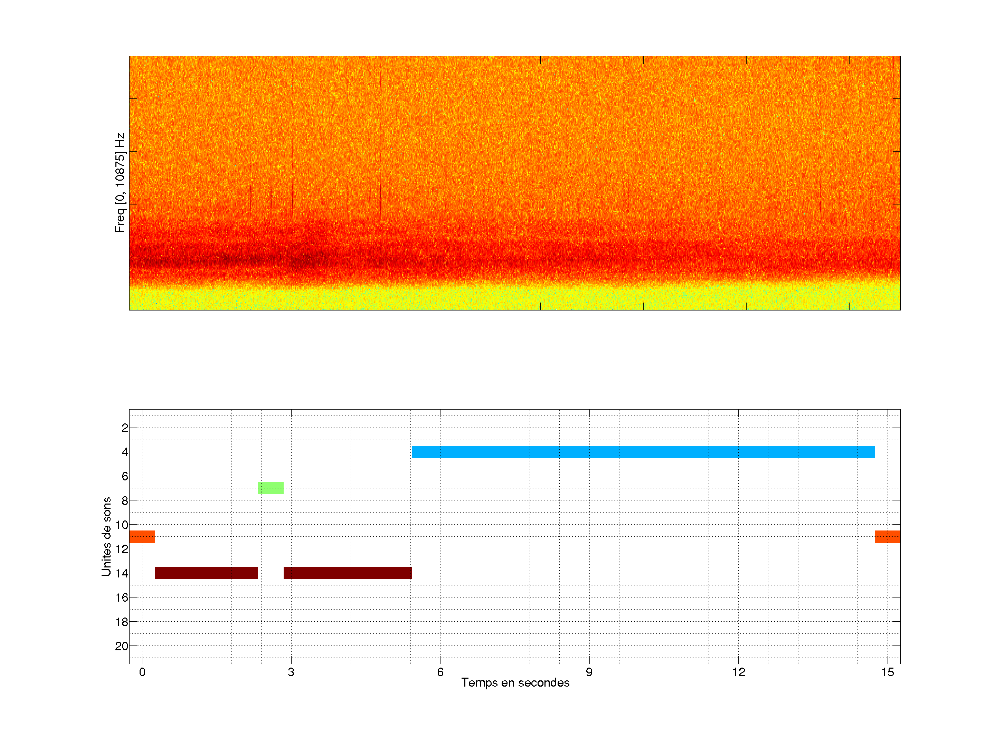The height and width of the screenshot is (746, 995).
Task: Click the x-axis tick label 6
Action: click(x=440, y=672)
